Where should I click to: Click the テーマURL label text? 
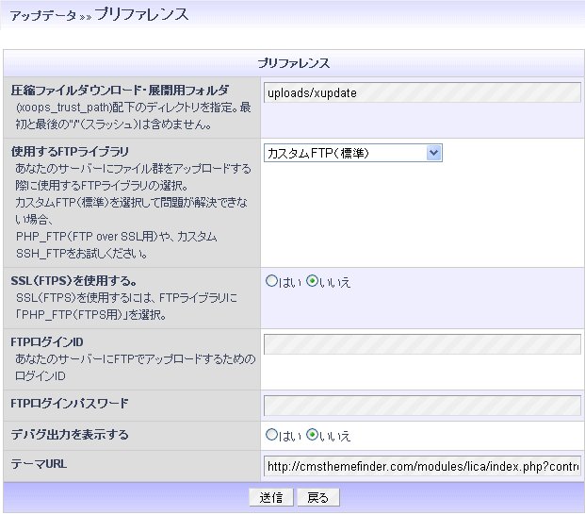[39, 464]
